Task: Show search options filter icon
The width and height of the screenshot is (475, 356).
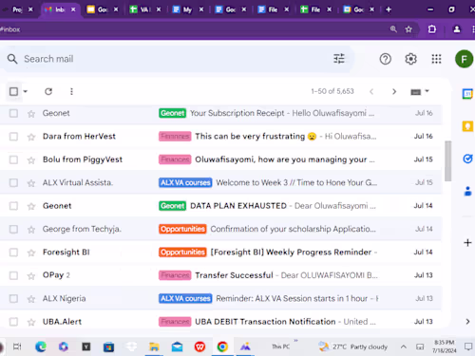Action: [x=339, y=59]
